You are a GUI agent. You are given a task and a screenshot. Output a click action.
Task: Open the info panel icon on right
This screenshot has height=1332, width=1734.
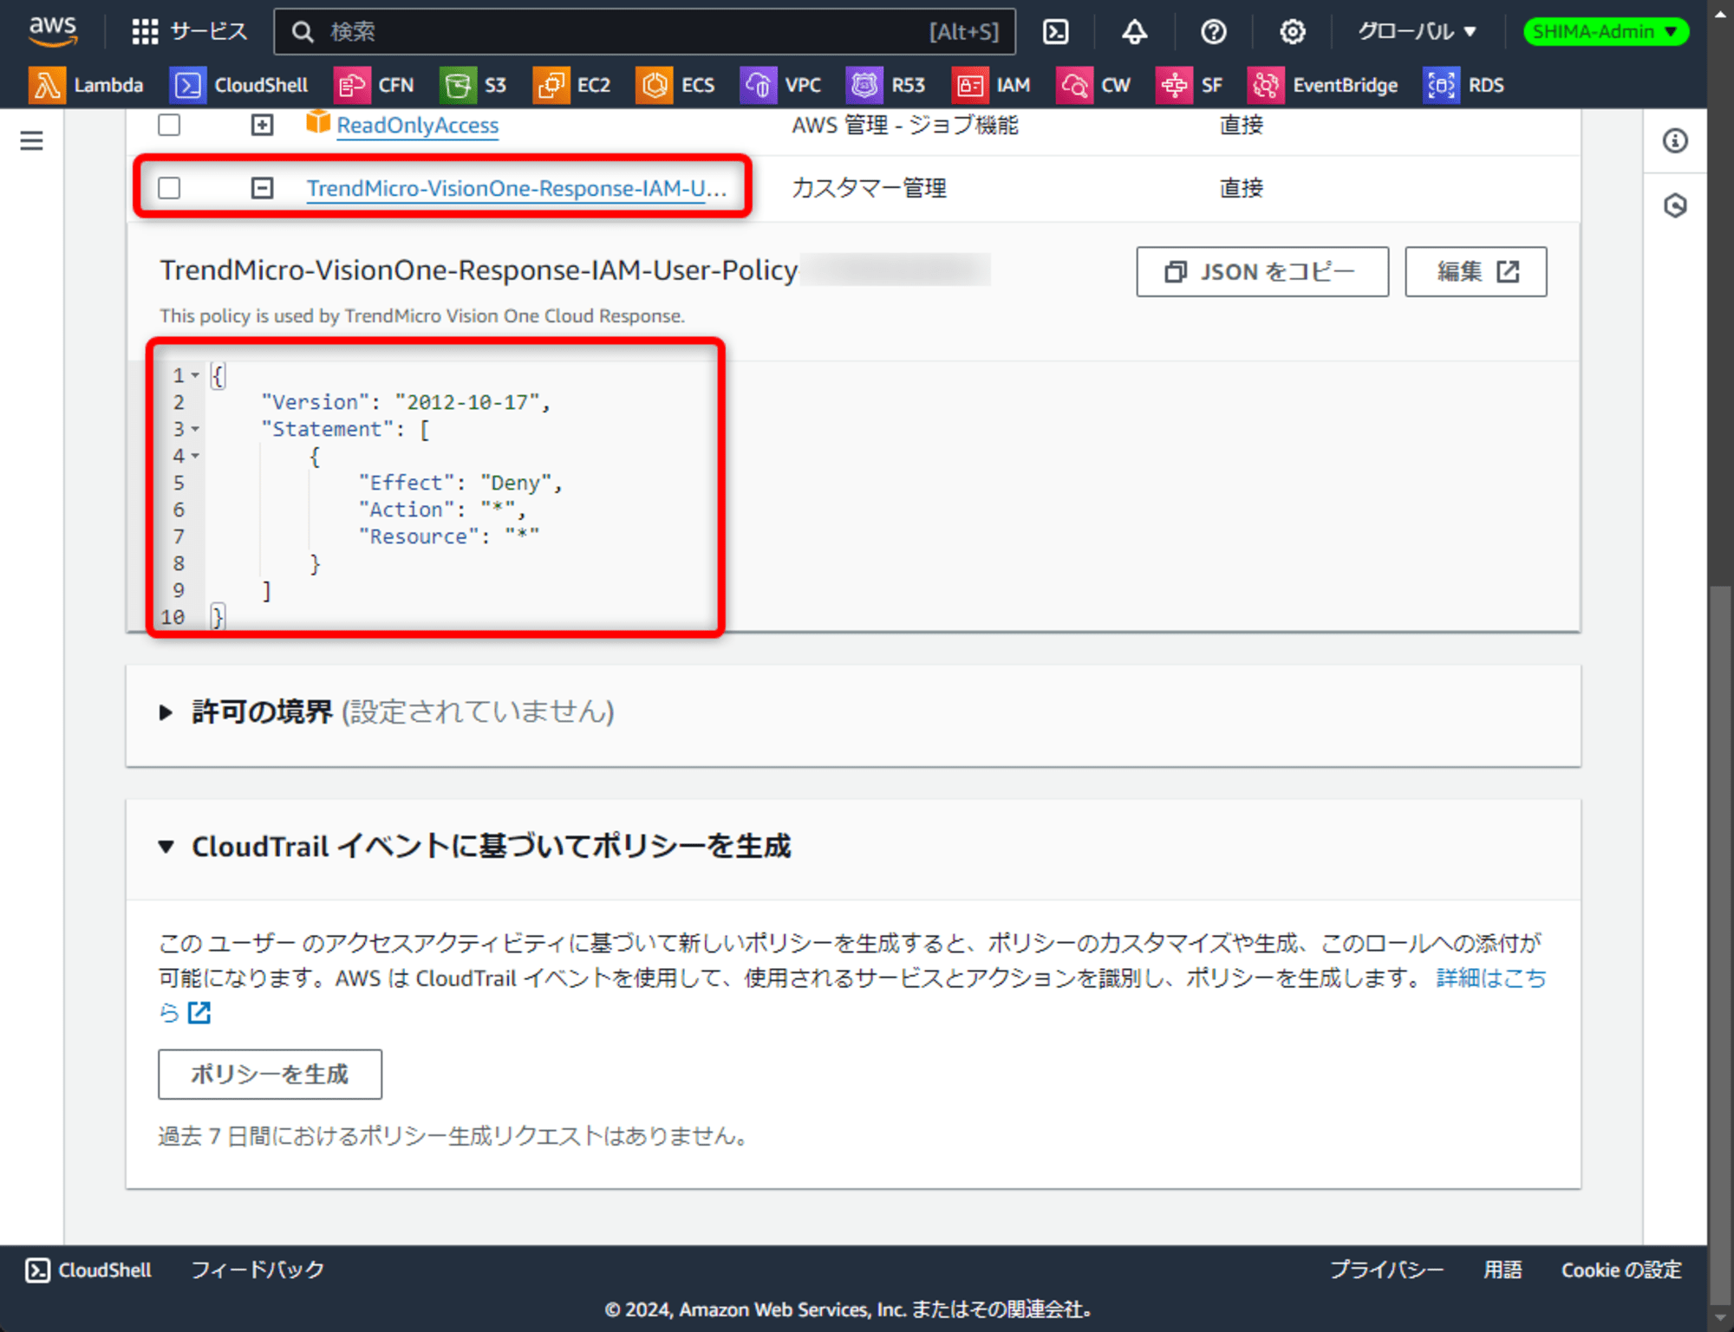click(x=1675, y=140)
